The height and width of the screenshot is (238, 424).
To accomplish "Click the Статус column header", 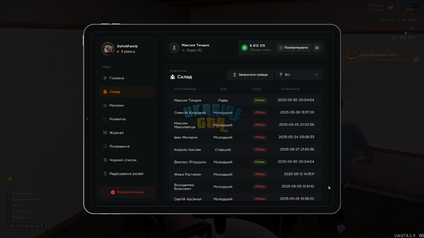I will click(256, 89).
